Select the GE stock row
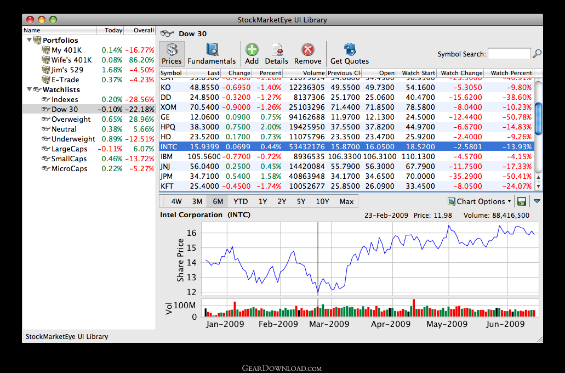This screenshot has height=373, width=565. point(346,117)
